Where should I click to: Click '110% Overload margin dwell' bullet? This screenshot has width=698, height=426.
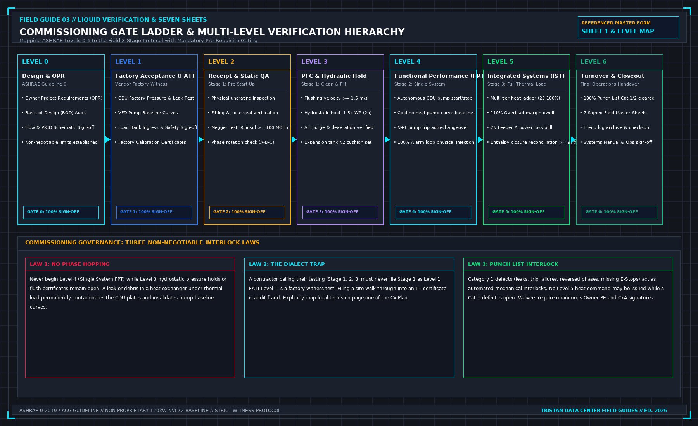[x=520, y=113]
